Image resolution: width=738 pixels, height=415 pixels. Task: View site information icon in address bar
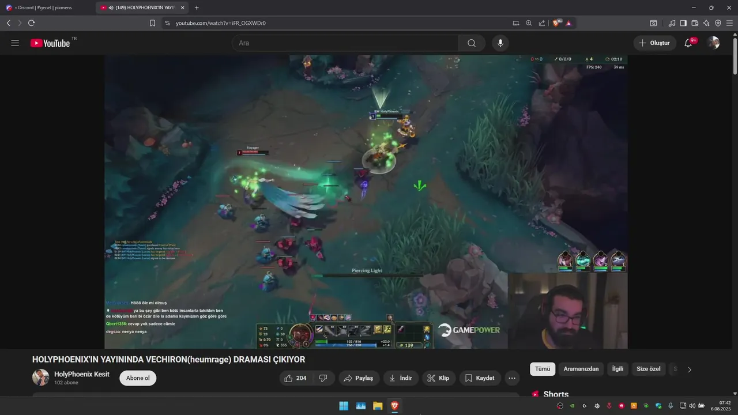[x=167, y=23]
